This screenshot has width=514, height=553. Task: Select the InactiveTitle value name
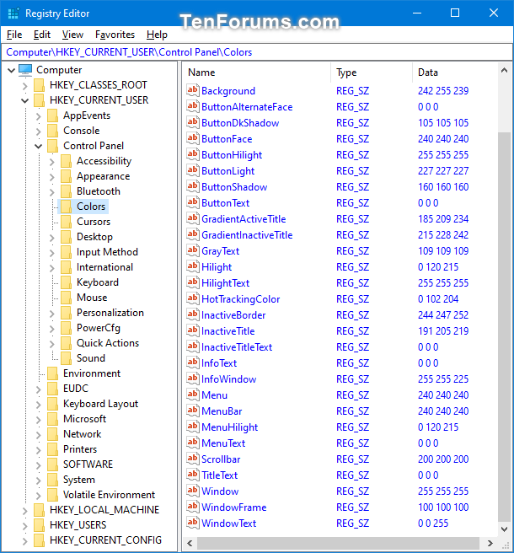pyautogui.click(x=228, y=331)
